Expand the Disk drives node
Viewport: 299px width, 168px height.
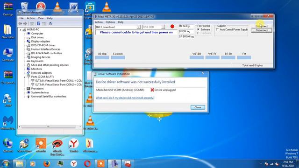(25, 37)
